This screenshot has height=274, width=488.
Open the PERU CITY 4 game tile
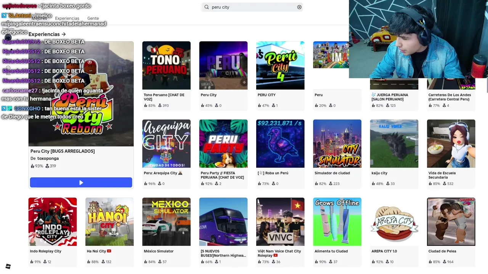pyautogui.click(x=280, y=65)
